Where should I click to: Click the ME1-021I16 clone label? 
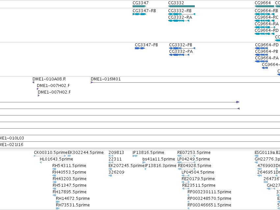[x=12, y=145]
